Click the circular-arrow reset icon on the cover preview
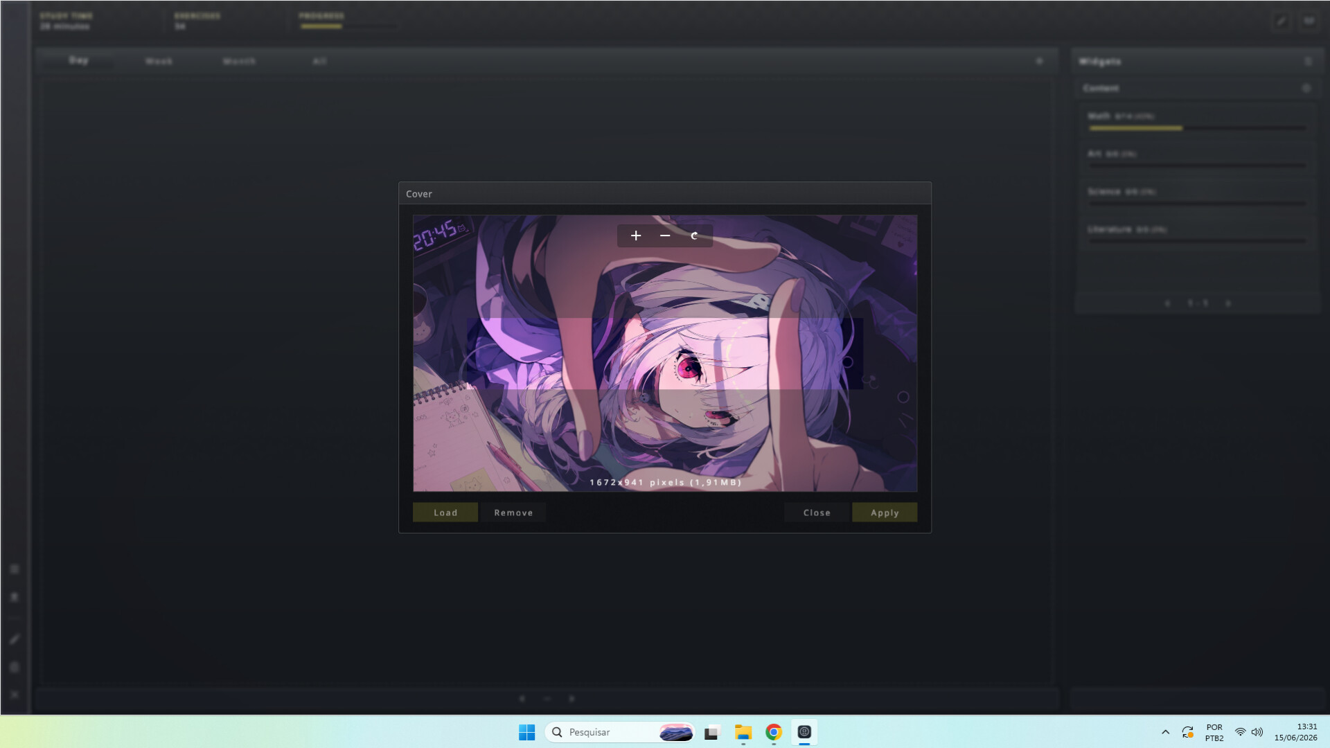The image size is (1330, 748). pyautogui.click(x=694, y=235)
